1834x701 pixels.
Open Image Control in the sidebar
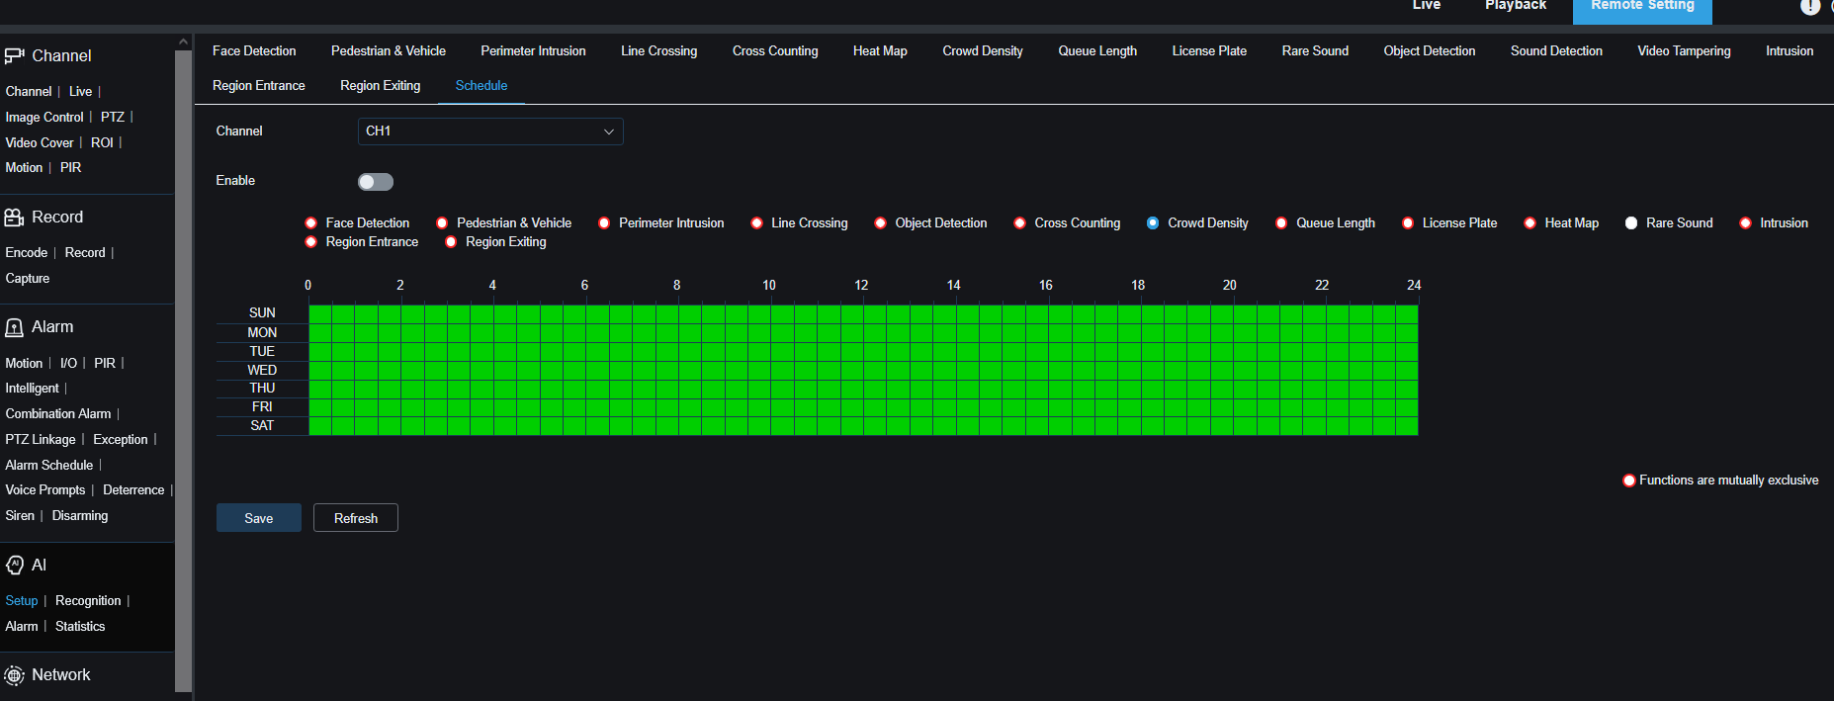(44, 118)
